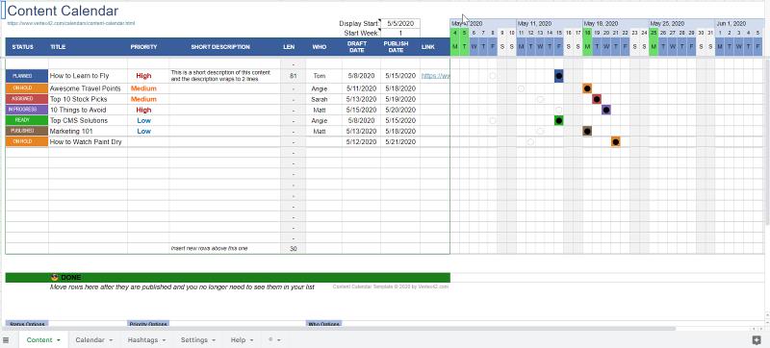The width and height of the screenshot is (770, 348).
Task: Open the https link in How to Learn to Fly row
Action: pos(436,76)
